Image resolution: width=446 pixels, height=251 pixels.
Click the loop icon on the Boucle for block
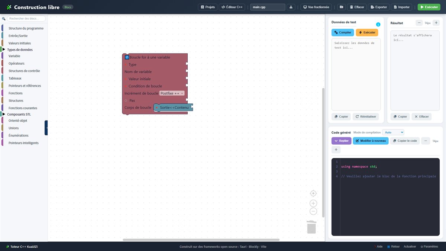point(127,57)
